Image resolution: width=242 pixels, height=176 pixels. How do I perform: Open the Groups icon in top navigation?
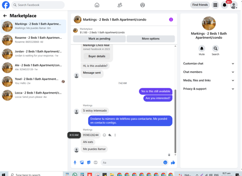[x=142, y=5]
